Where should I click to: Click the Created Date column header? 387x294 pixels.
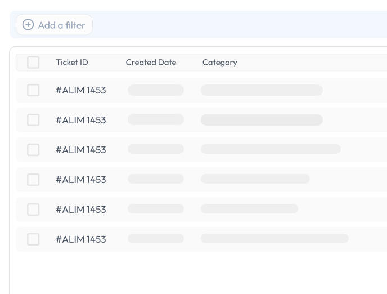pos(151,63)
